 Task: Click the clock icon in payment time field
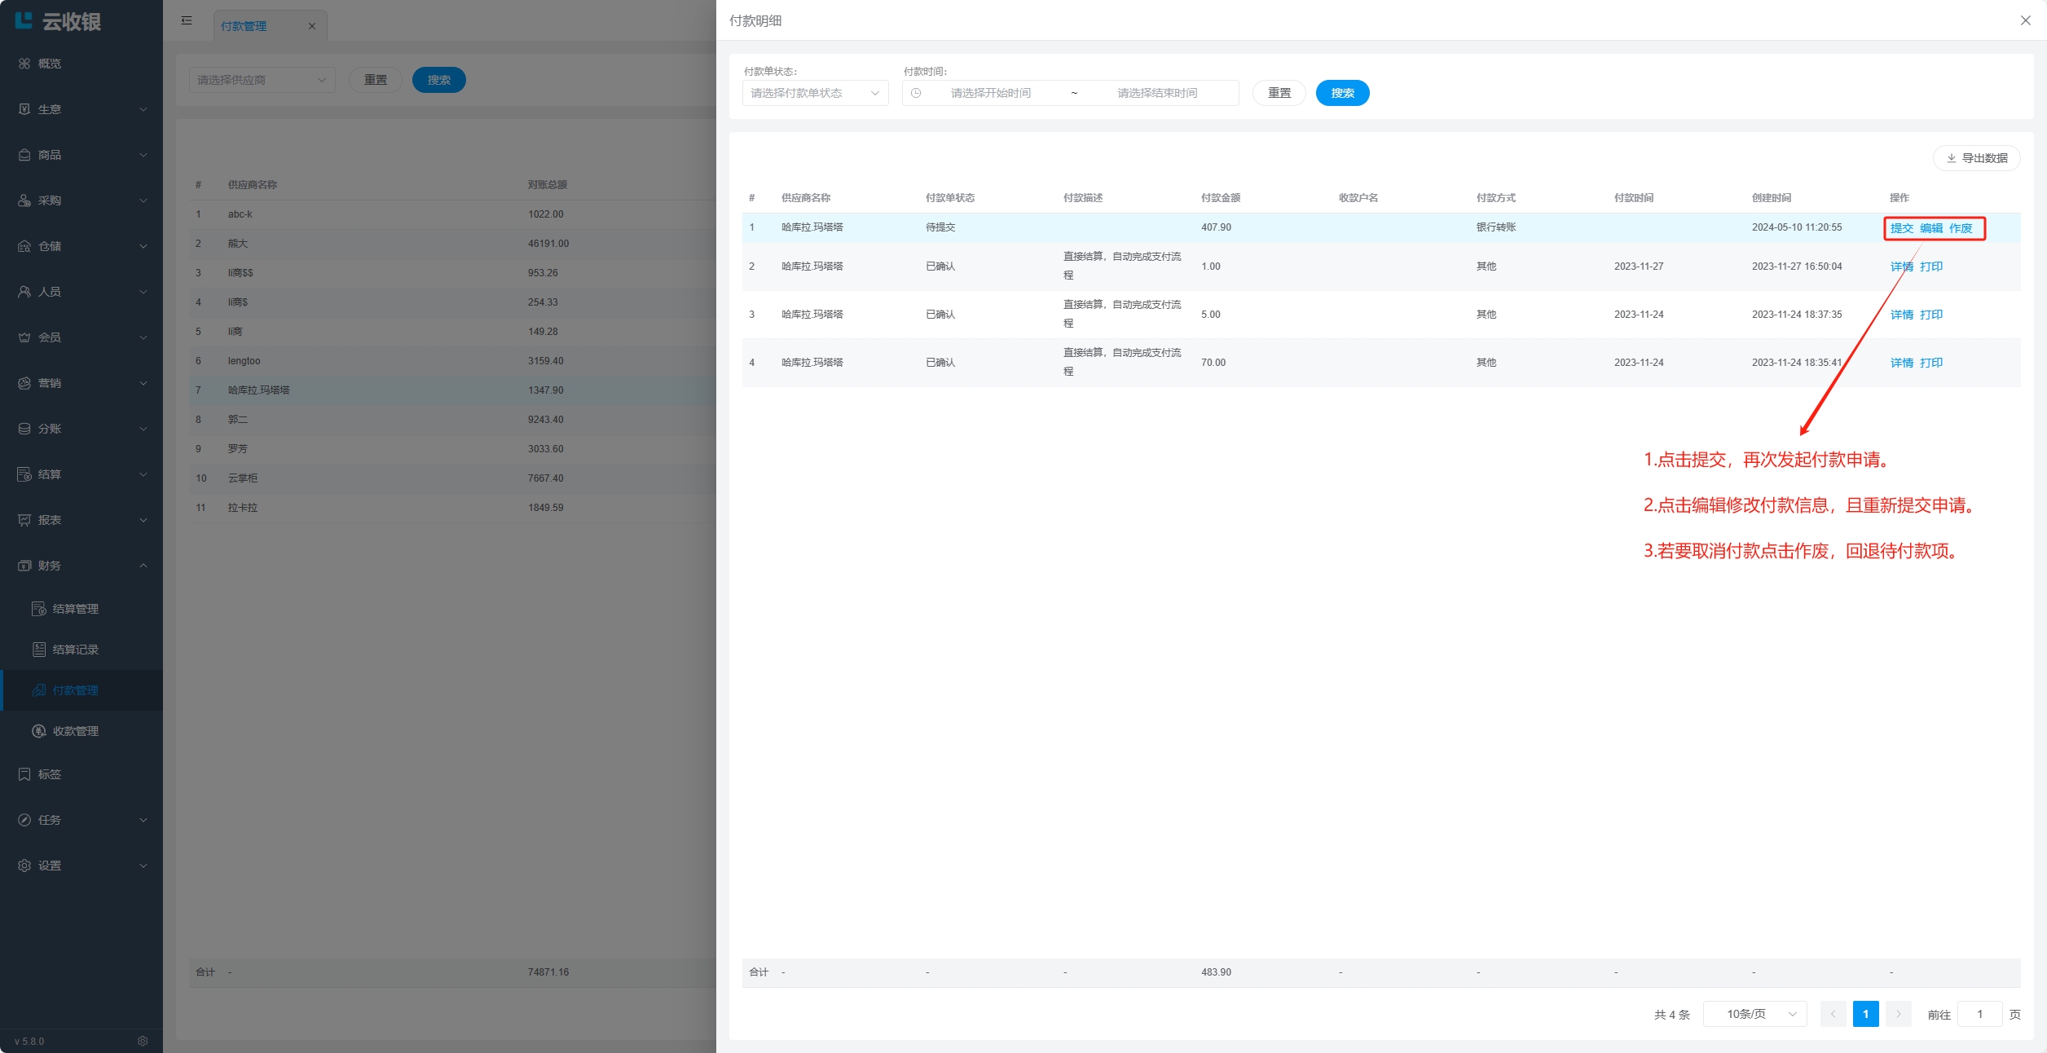tap(916, 93)
